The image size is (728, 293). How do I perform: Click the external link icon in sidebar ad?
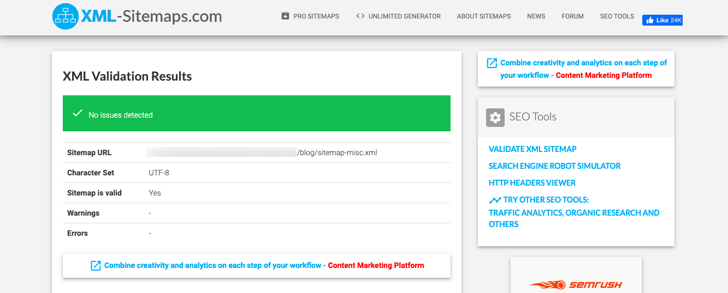point(492,63)
